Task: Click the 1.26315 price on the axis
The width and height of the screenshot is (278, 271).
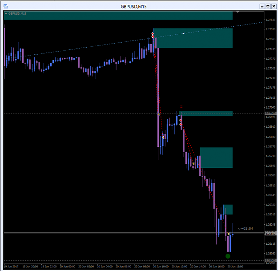Action: point(270,214)
